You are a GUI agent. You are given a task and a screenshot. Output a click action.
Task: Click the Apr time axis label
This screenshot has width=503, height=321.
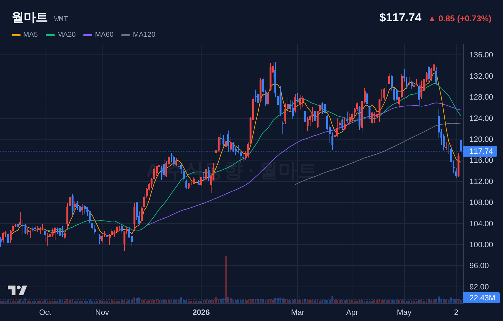coord(352,312)
